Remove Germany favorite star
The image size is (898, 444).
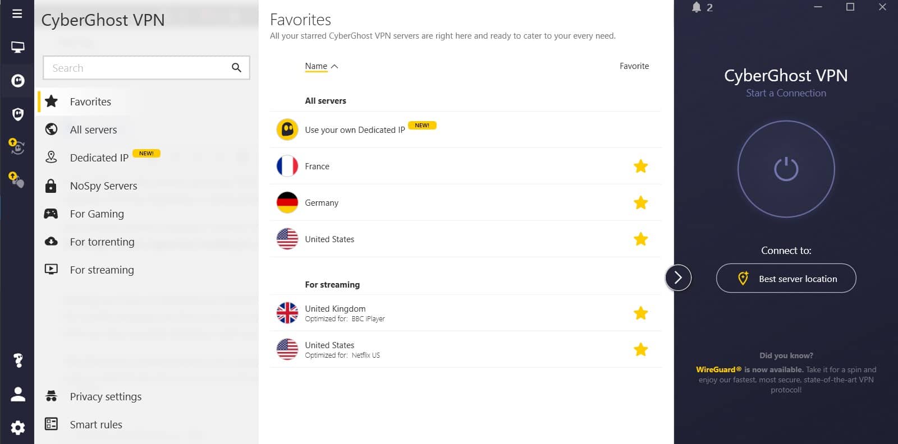click(640, 203)
